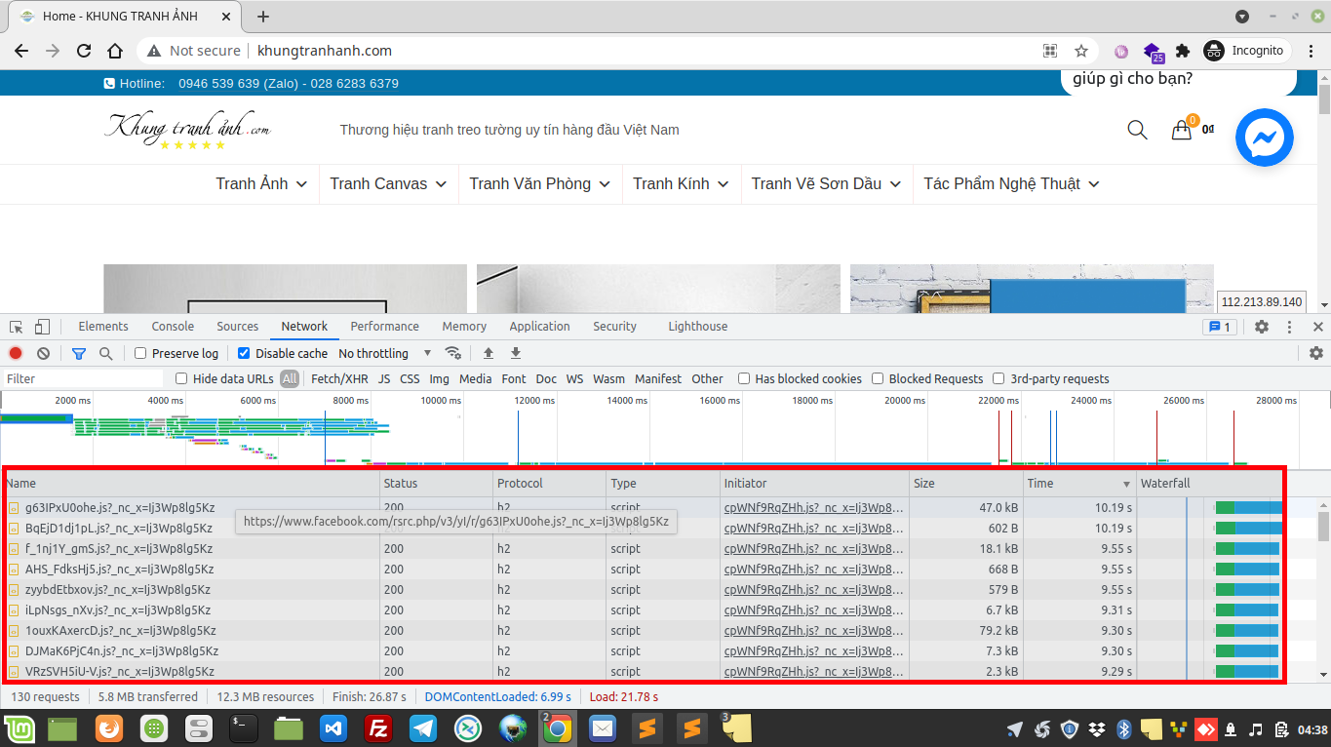The image size is (1331, 747).
Task: Click the QR code icon in address bar
Action: coord(1050,51)
